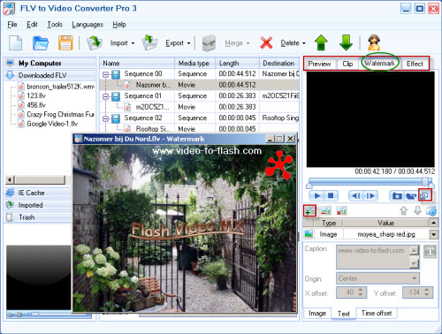Open the Imported section

point(38,205)
